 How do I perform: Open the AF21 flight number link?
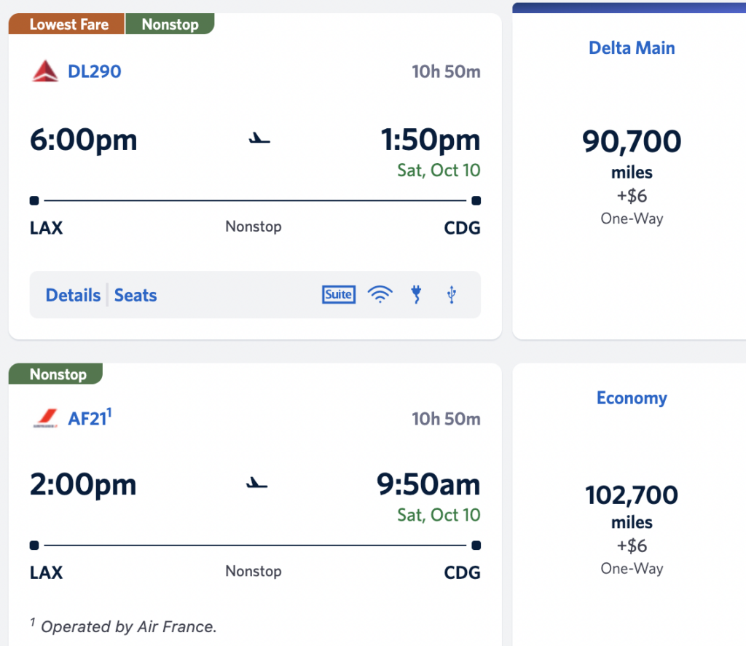tap(88, 419)
